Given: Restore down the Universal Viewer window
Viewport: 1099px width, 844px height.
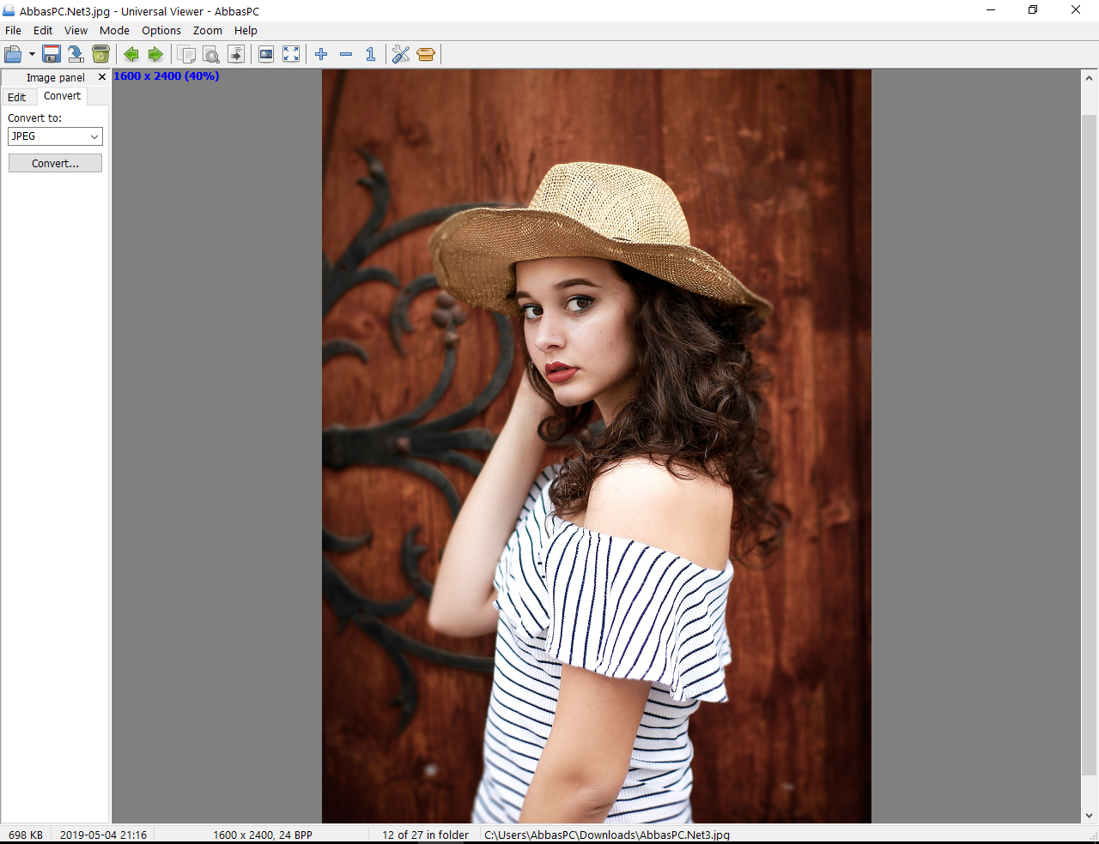Looking at the screenshot, I should click(x=1033, y=10).
